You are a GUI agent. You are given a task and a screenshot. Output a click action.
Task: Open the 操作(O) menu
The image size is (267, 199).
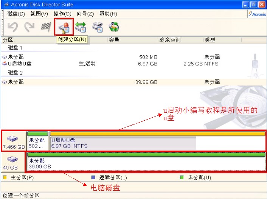62,14
